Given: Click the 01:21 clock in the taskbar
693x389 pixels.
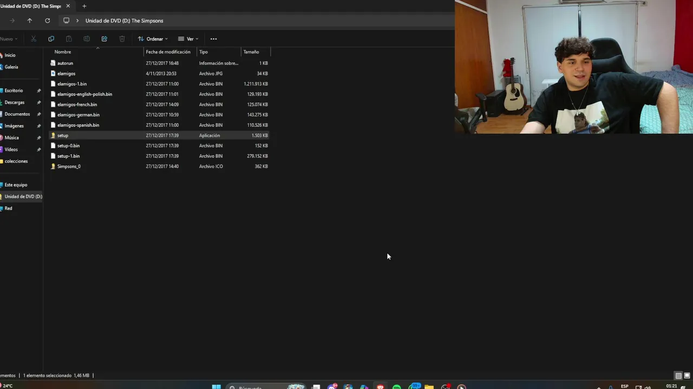Looking at the screenshot, I should [x=671, y=386].
